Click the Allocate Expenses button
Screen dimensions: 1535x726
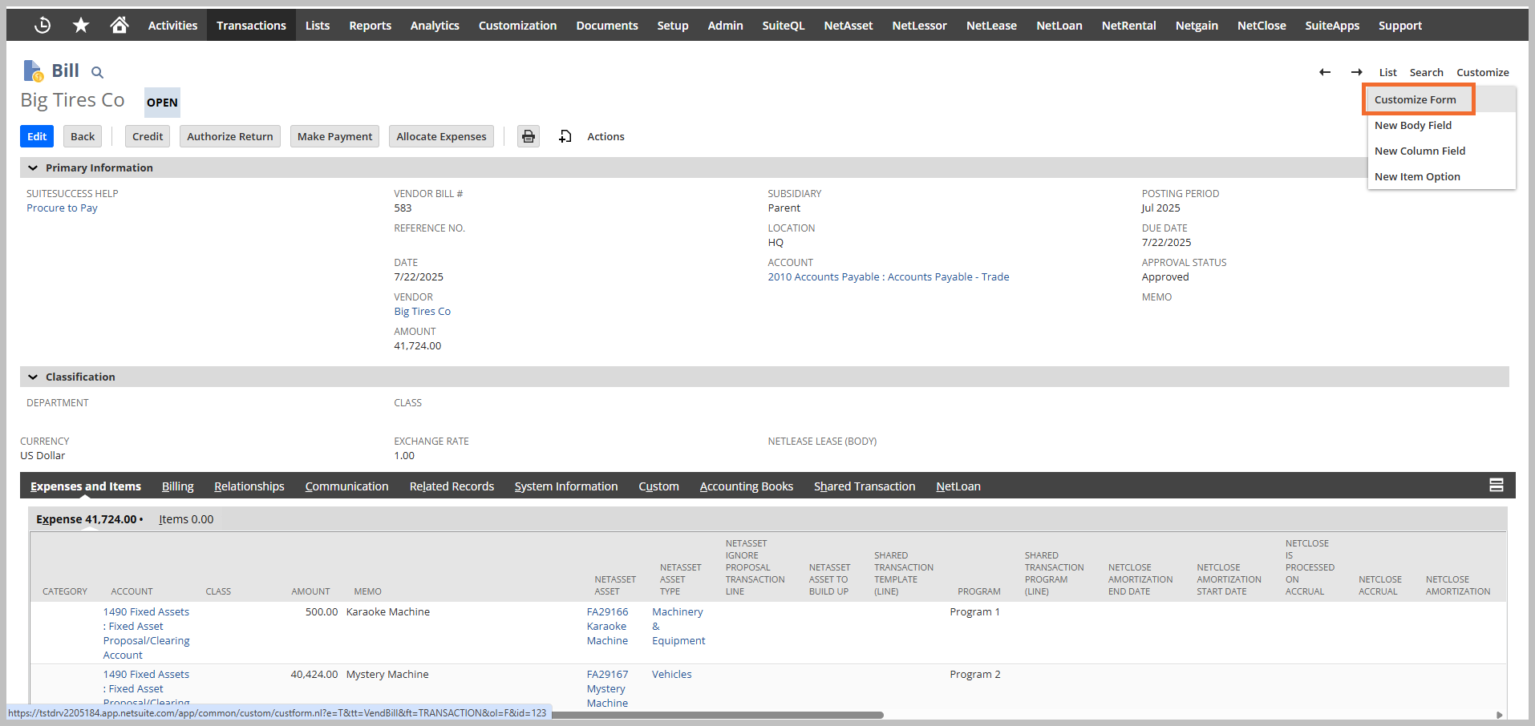coord(441,136)
